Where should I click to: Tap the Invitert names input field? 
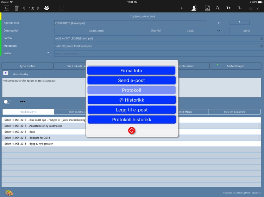point(158,54)
